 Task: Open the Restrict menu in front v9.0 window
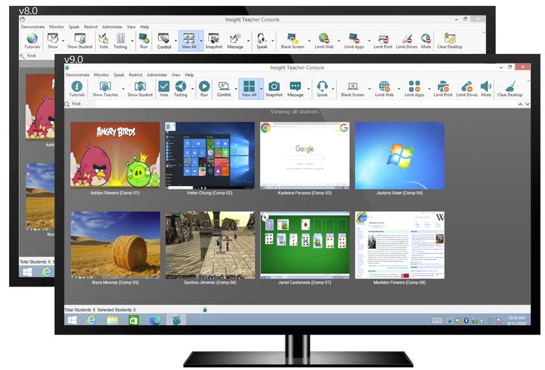[136, 75]
